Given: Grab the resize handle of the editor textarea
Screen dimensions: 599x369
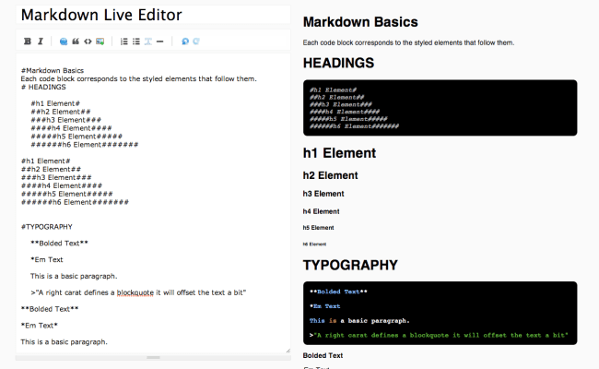Looking at the screenshot, I should pos(288,351).
